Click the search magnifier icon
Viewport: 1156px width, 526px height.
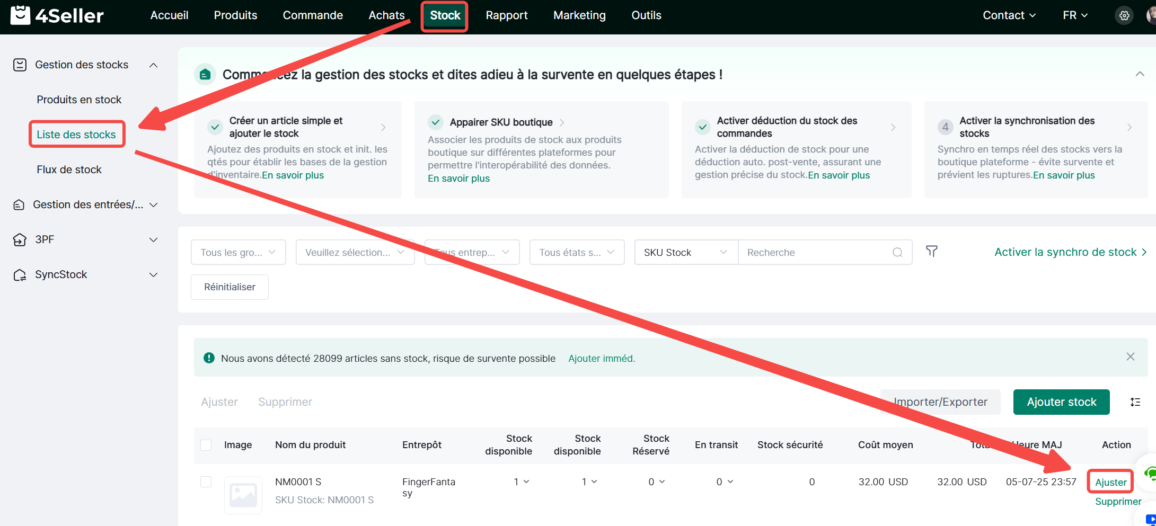coord(897,253)
